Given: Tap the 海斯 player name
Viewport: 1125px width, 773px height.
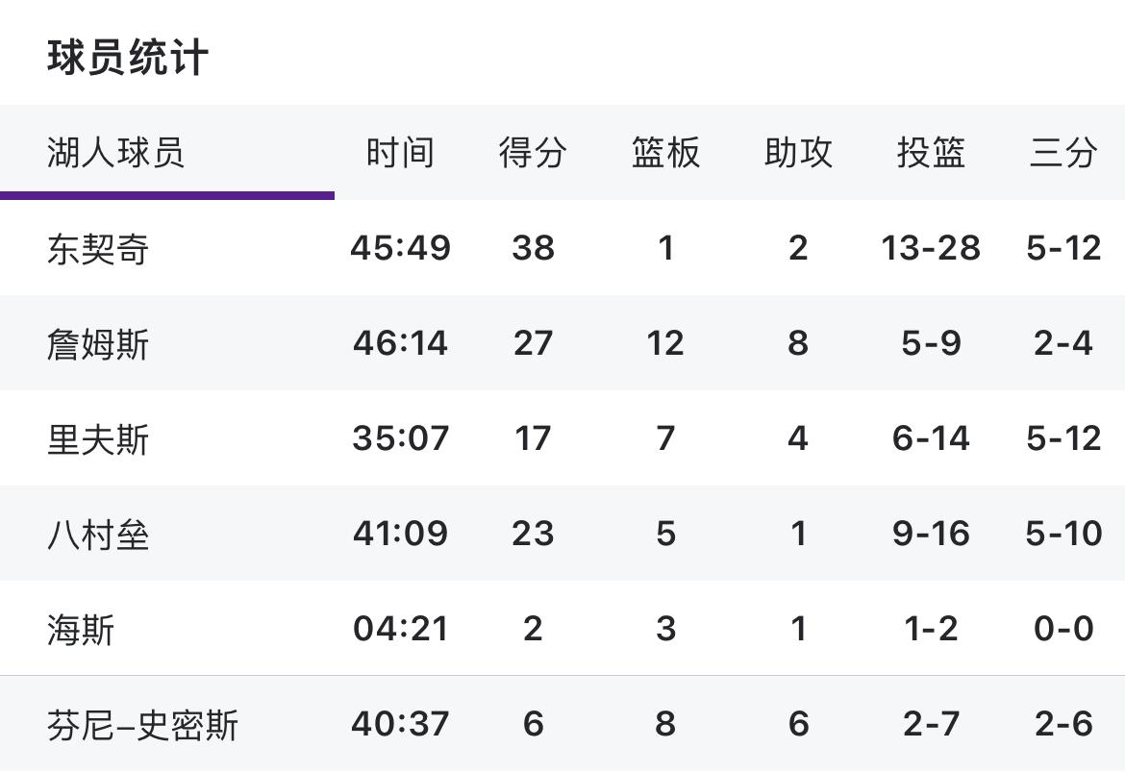Looking at the screenshot, I should click(81, 630).
